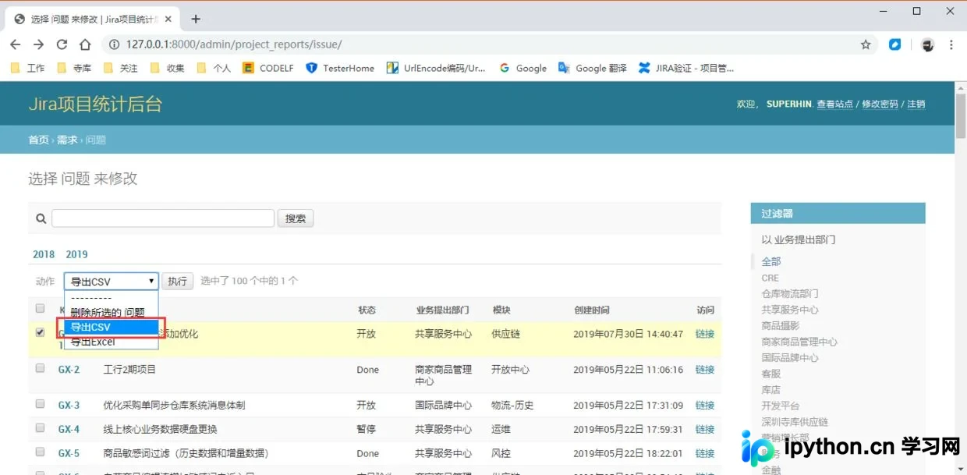Sort by 状态 column header
This screenshot has height=475, width=967.
coord(367,310)
